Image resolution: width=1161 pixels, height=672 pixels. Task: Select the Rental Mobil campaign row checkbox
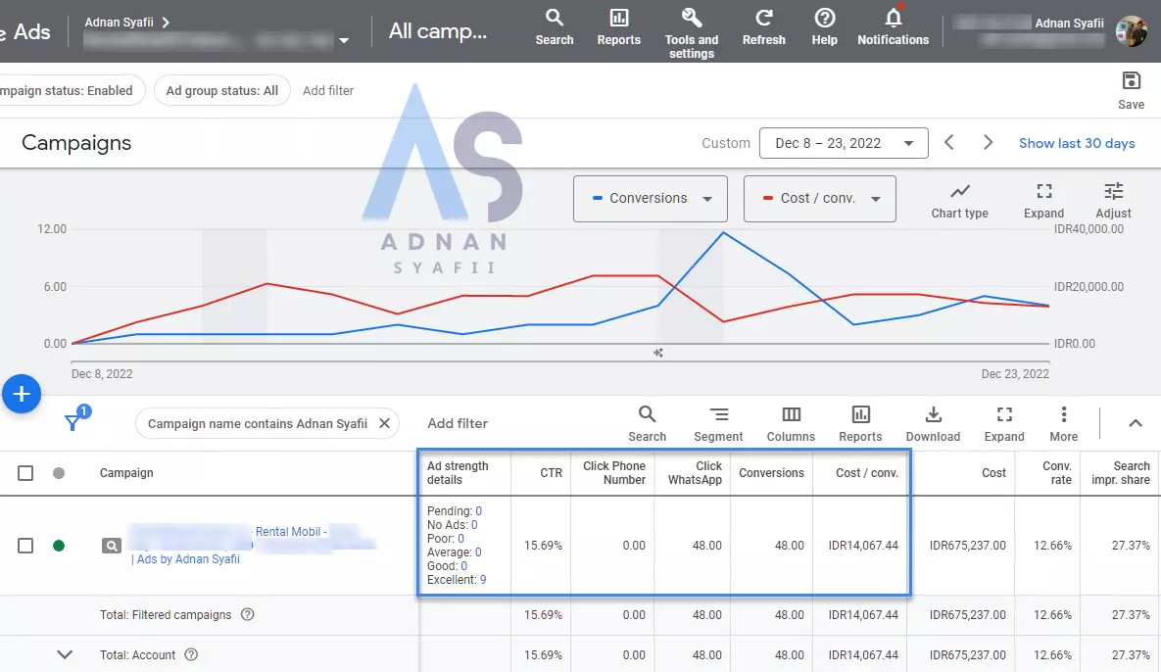[25, 546]
